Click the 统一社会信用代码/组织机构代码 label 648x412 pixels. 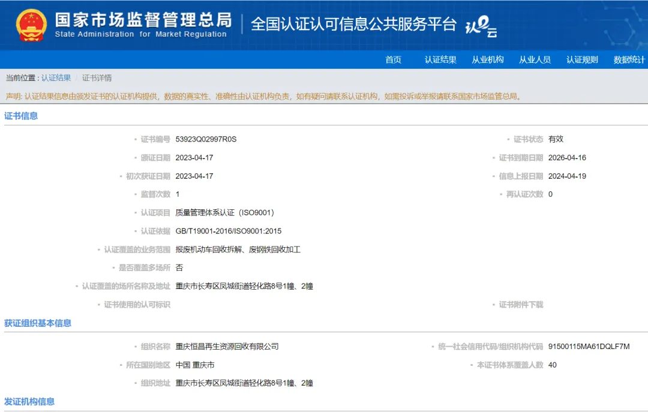coord(491,347)
